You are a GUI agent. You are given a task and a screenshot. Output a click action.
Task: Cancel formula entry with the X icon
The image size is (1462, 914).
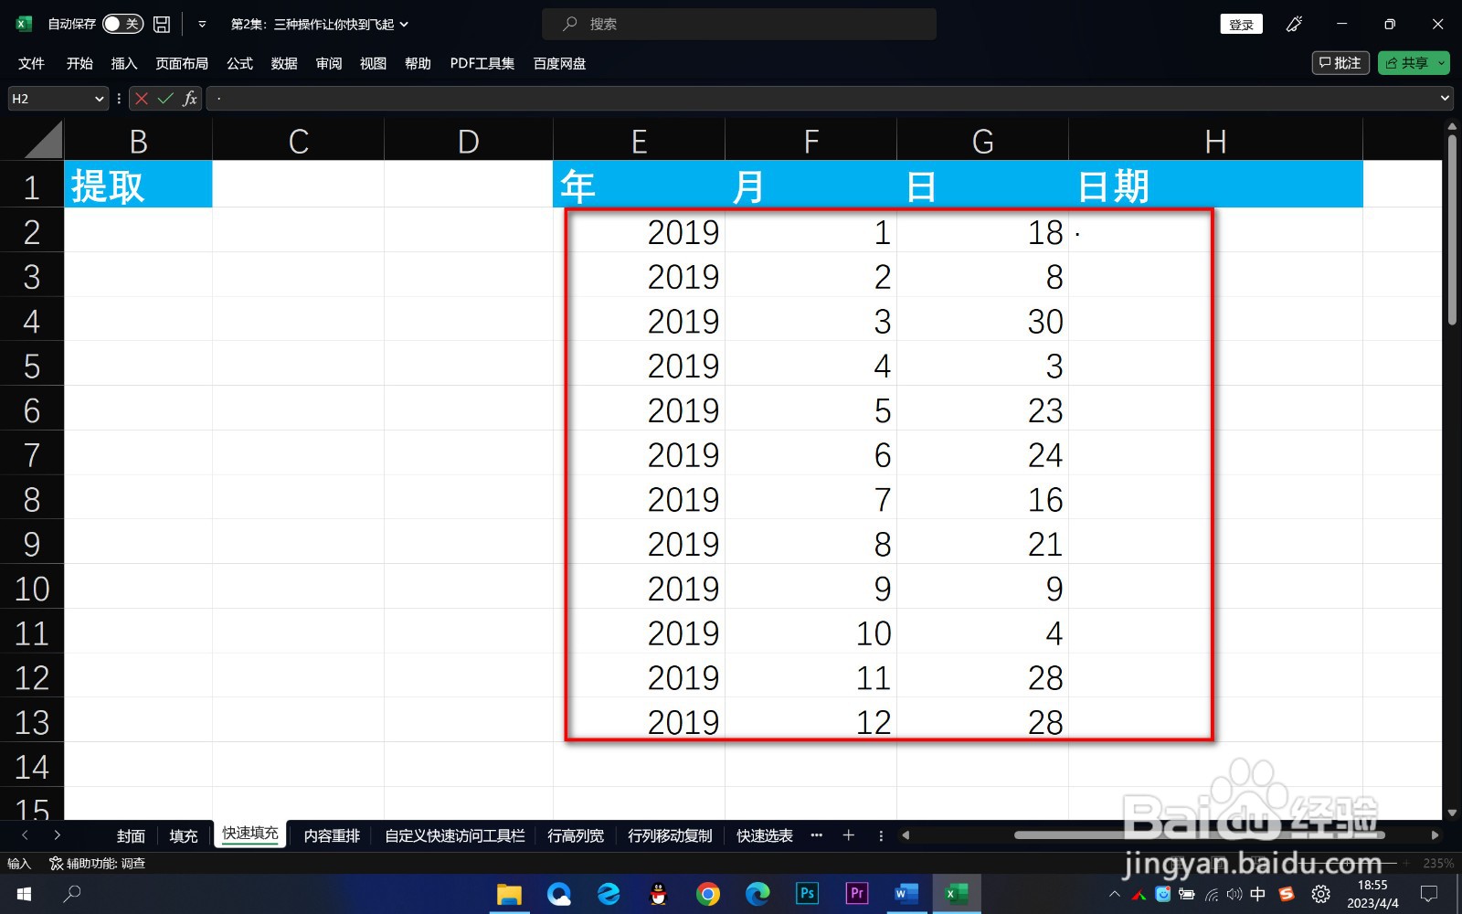142,99
